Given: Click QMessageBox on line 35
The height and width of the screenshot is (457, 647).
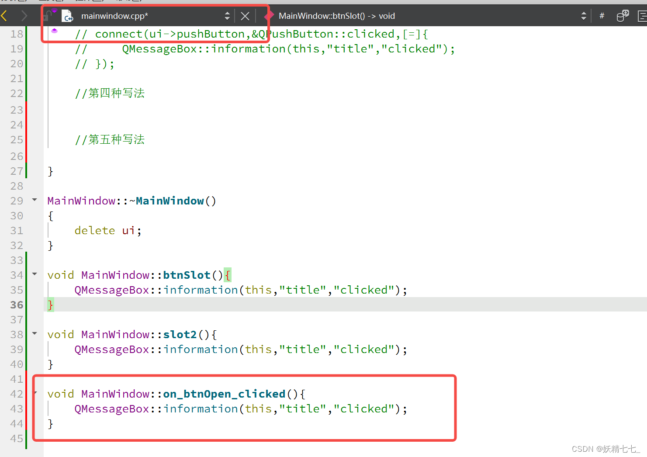Looking at the screenshot, I should point(112,290).
